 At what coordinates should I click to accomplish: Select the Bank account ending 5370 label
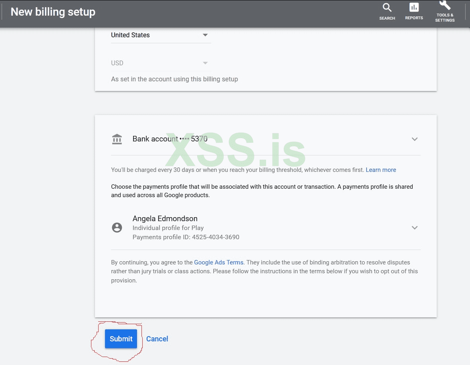click(170, 139)
